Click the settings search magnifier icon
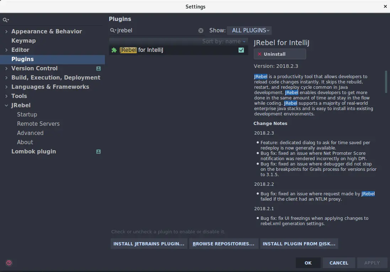The image size is (390, 272). (x=6, y=20)
